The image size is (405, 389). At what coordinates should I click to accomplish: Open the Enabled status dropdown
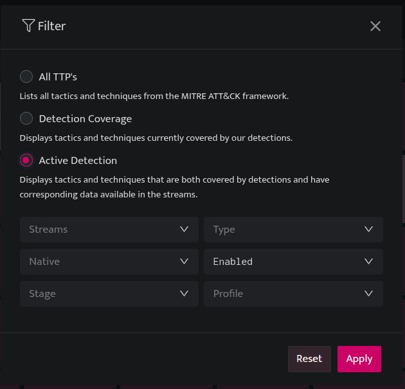[293, 262]
